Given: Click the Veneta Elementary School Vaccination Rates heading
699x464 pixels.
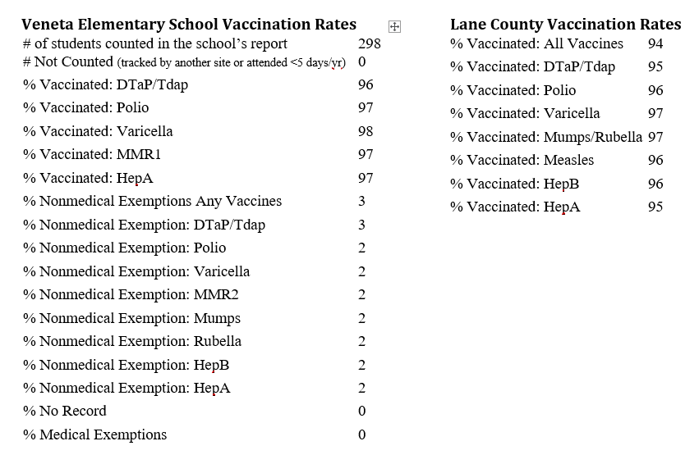Looking at the screenshot, I should 189,25.
